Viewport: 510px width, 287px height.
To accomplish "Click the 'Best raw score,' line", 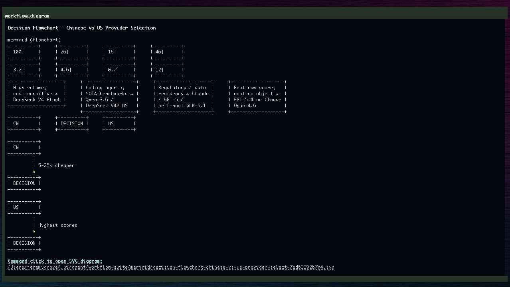I will tap(255, 88).
